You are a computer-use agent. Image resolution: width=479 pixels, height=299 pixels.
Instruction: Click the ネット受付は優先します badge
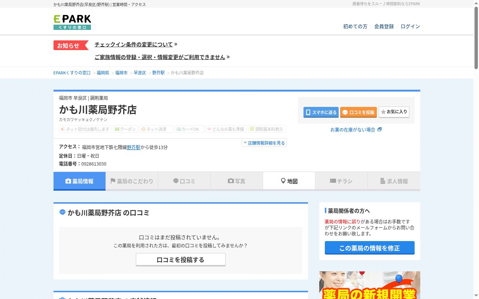tap(85, 129)
